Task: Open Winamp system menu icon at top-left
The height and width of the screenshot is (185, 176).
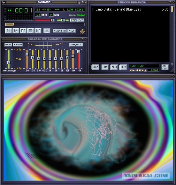Action: tap(3, 2)
